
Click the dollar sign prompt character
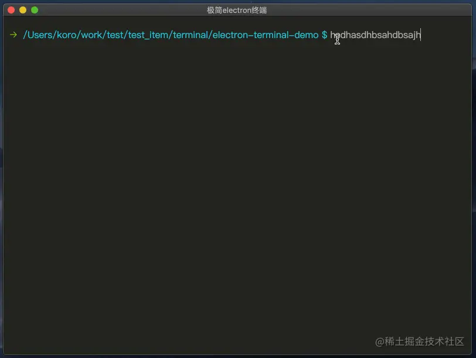tap(325, 35)
